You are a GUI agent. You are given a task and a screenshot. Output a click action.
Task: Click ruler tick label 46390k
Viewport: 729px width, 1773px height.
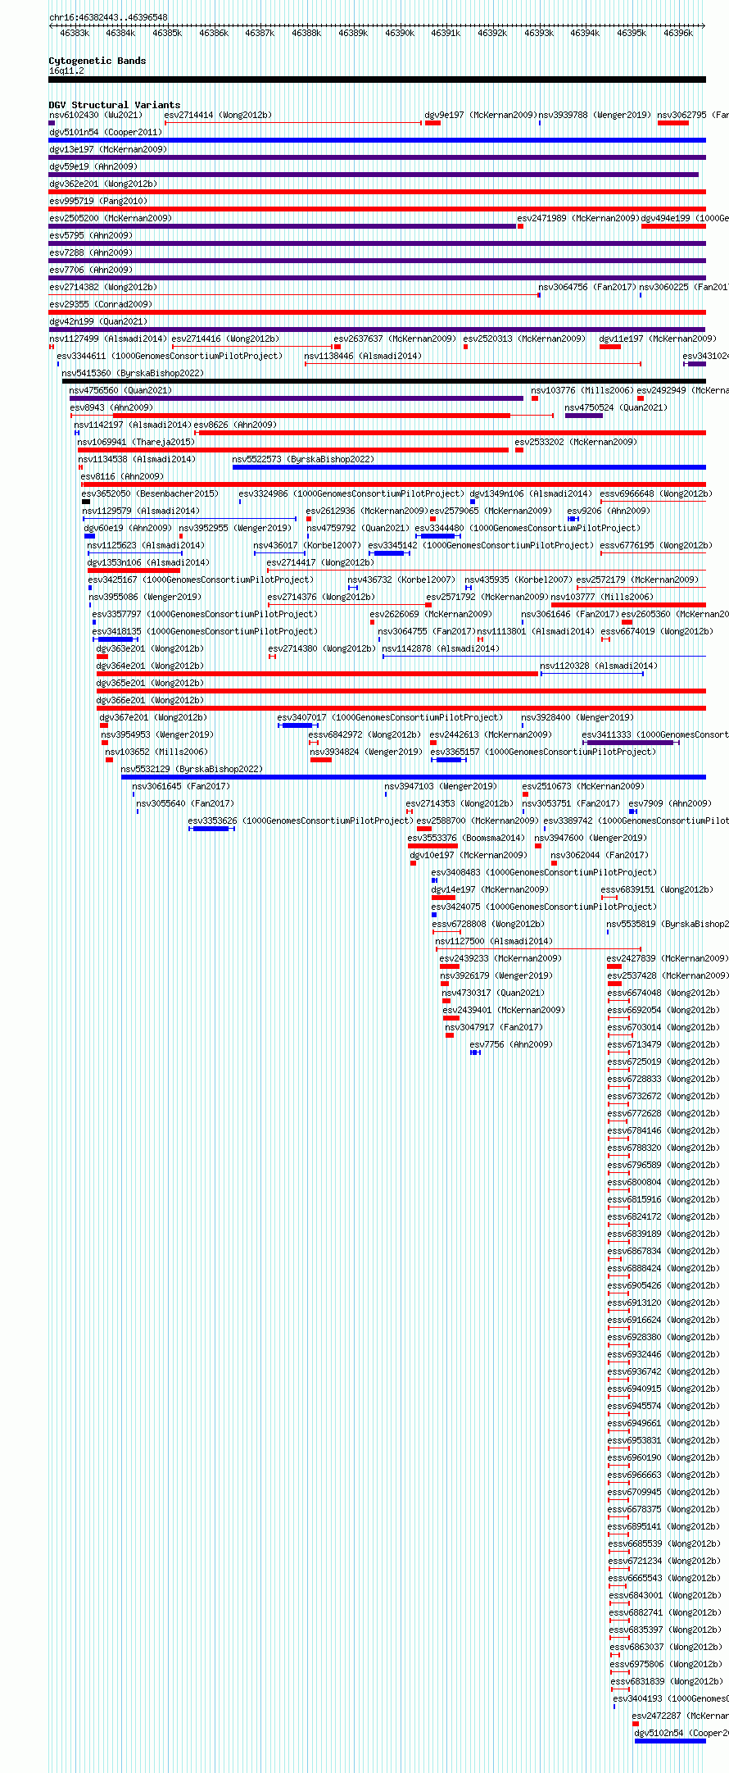(x=400, y=33)
